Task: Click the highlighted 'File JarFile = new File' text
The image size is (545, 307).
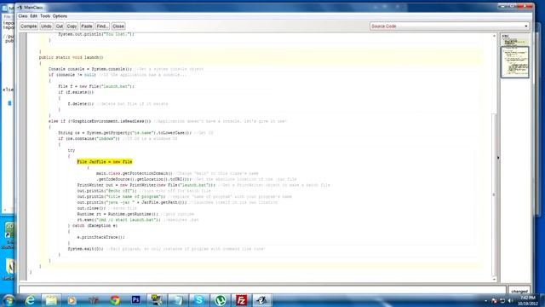Action: point(105,162)
